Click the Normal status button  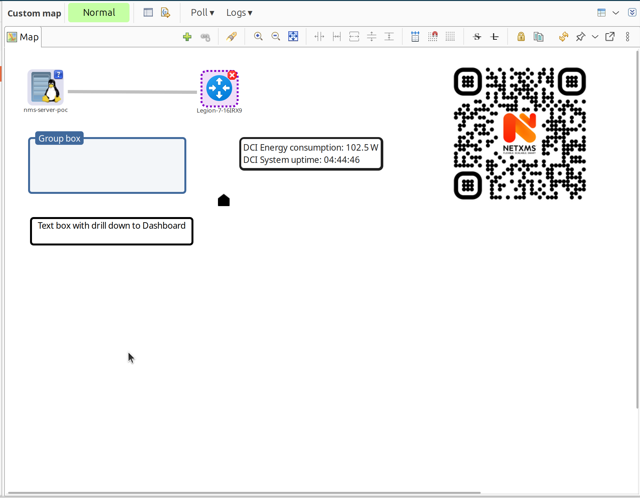pyautogui.click(x=99, y=12)
